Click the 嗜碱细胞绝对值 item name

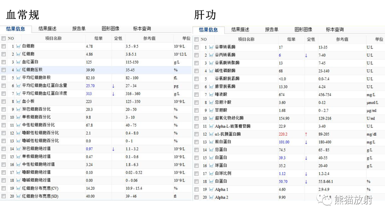36,180
